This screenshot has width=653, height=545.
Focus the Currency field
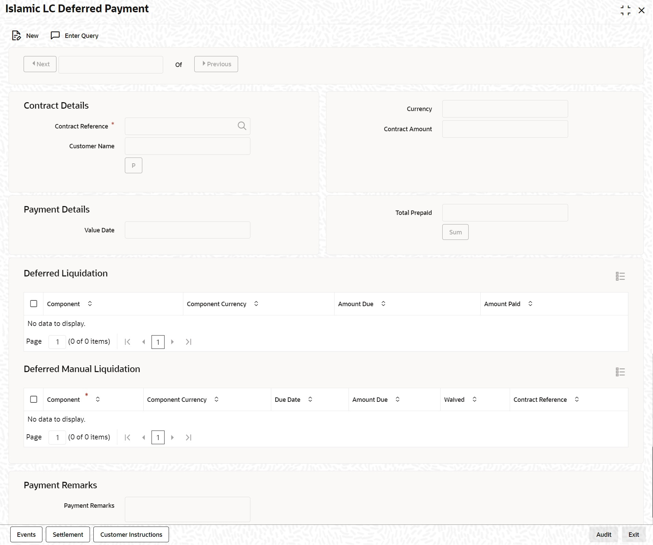pos(505,109)
